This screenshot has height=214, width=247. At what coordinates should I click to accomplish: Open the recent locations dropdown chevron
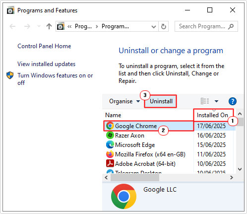pos(39,26)
